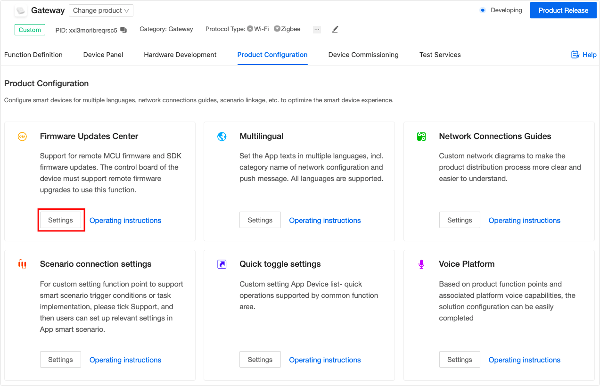Open Scenario connection operating instructions
The width and height of the screenshot is (600, 386).
125,360
